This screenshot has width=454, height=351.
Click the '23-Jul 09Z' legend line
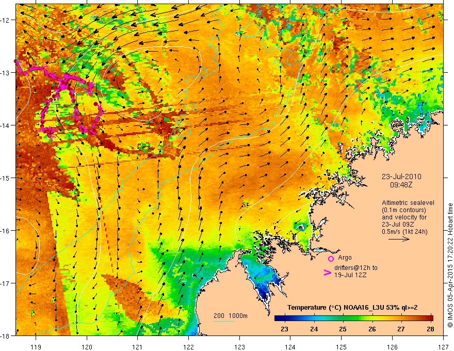[398, 225]
